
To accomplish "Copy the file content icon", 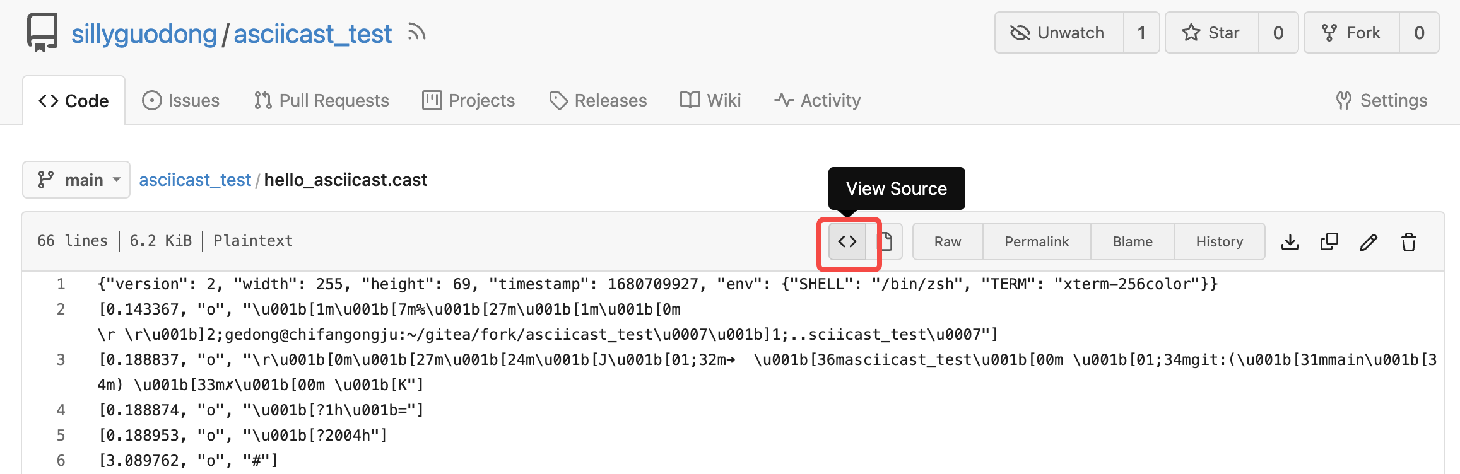I will 1329,242.
